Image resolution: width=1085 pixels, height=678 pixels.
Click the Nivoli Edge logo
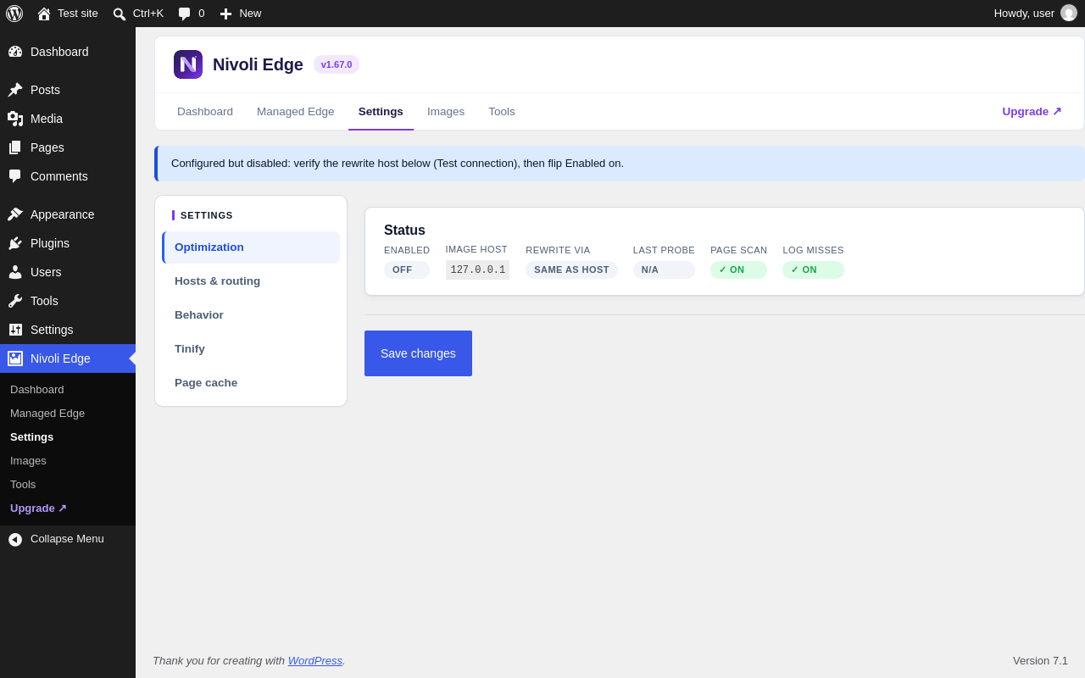(188, 64)
